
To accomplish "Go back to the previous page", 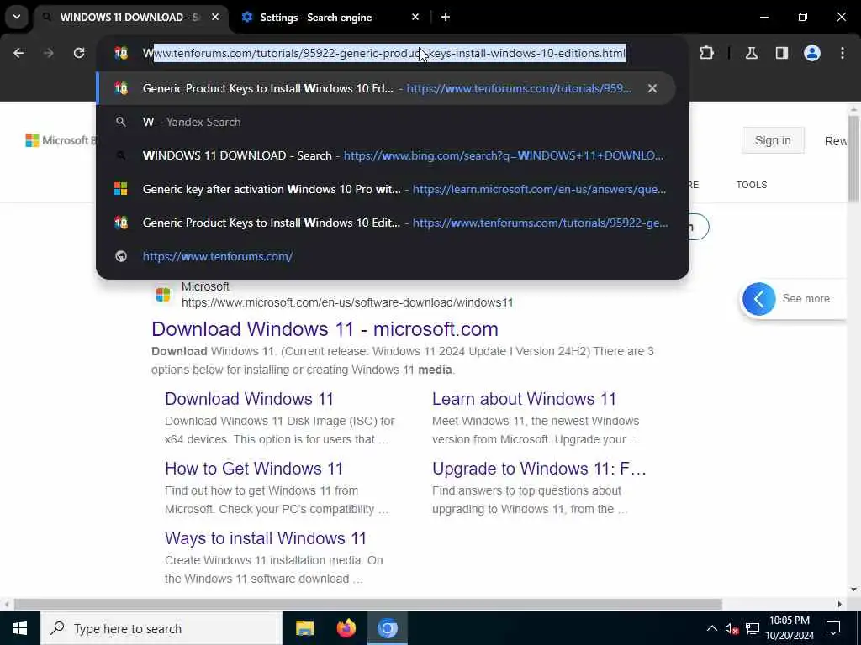I will click(x=18, y=53).
